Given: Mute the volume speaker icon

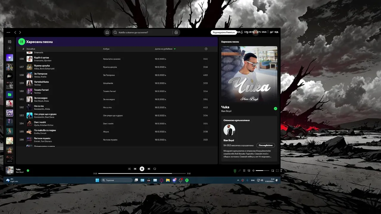Looking at the screenshot, I should coord(253,171).
